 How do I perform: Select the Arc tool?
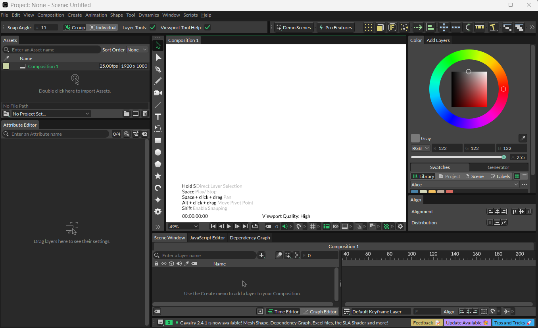[x=158, y=188]
